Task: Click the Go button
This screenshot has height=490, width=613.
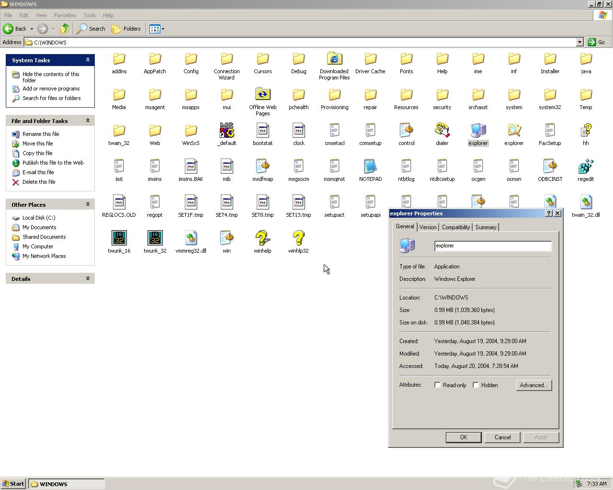Action: 597,42
